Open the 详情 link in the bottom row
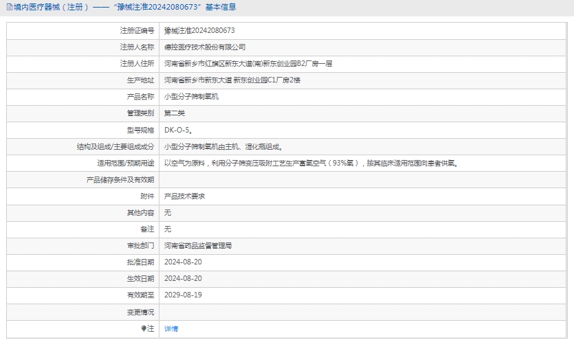The width and height of the screenshot is (574, 340). (x=171, y=329)
